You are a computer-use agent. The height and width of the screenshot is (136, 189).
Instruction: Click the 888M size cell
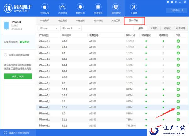tap(129, 113)
